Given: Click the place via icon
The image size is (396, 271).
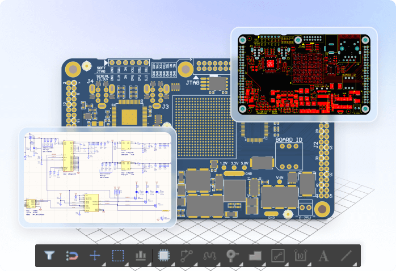Looking at the screenshot, I should pos(232,255).
